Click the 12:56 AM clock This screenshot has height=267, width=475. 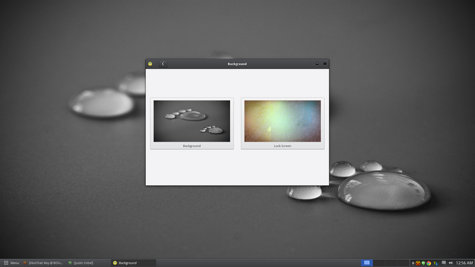pyautogui.click(x=464, y=263)
